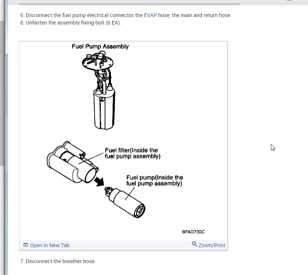Viewport: 308px width, 275px height.
Task: Click the vertical scrollbar thumb on left edge
Action: (2, 93)
